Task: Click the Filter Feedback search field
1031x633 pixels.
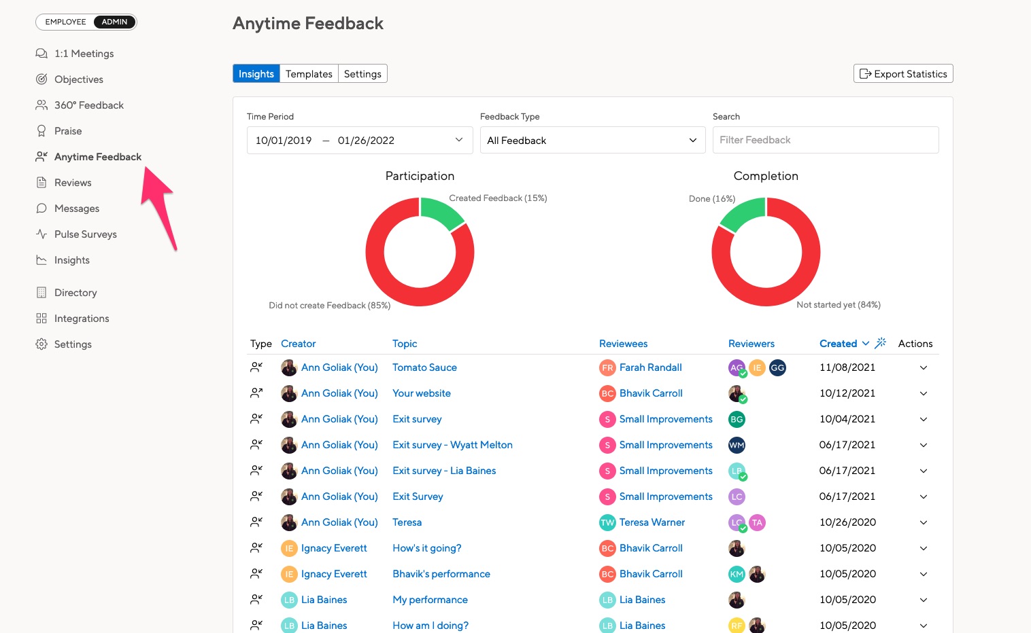Action: 825,140
